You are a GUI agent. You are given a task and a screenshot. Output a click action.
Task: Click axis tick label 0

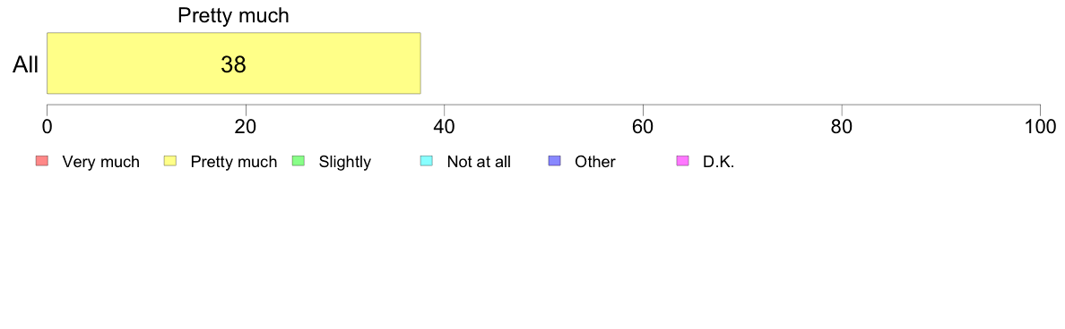tap(47, 127)
